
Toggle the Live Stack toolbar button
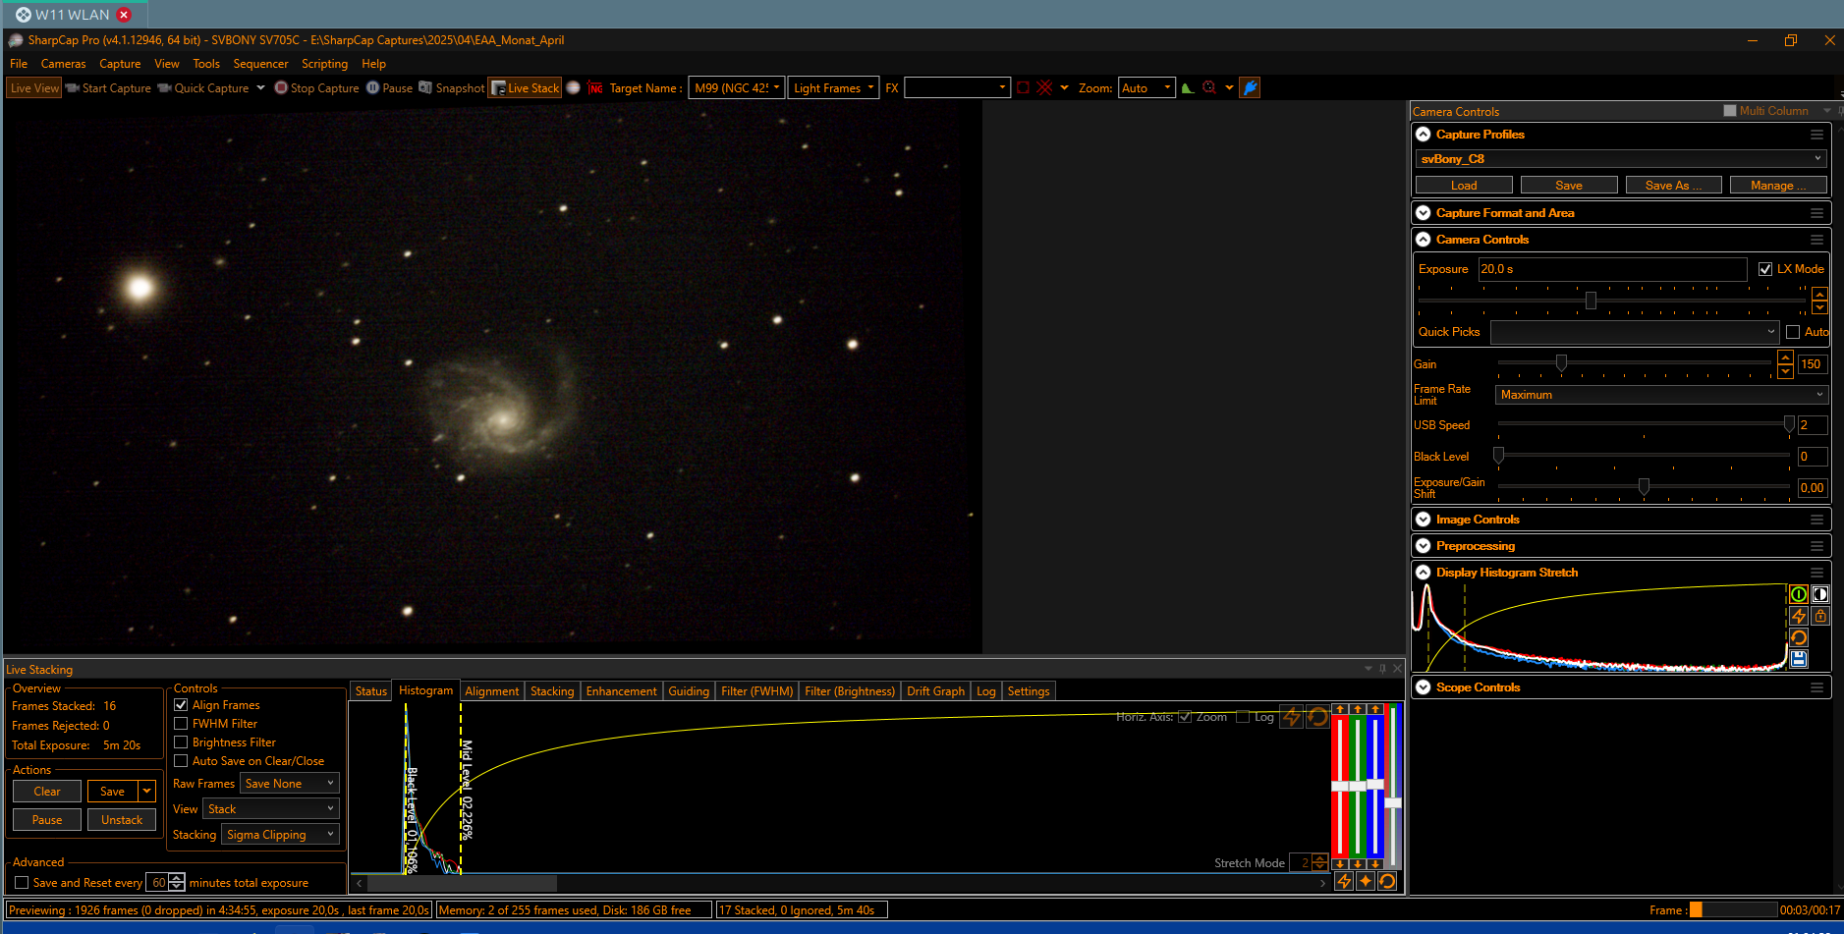click(526, 88)
